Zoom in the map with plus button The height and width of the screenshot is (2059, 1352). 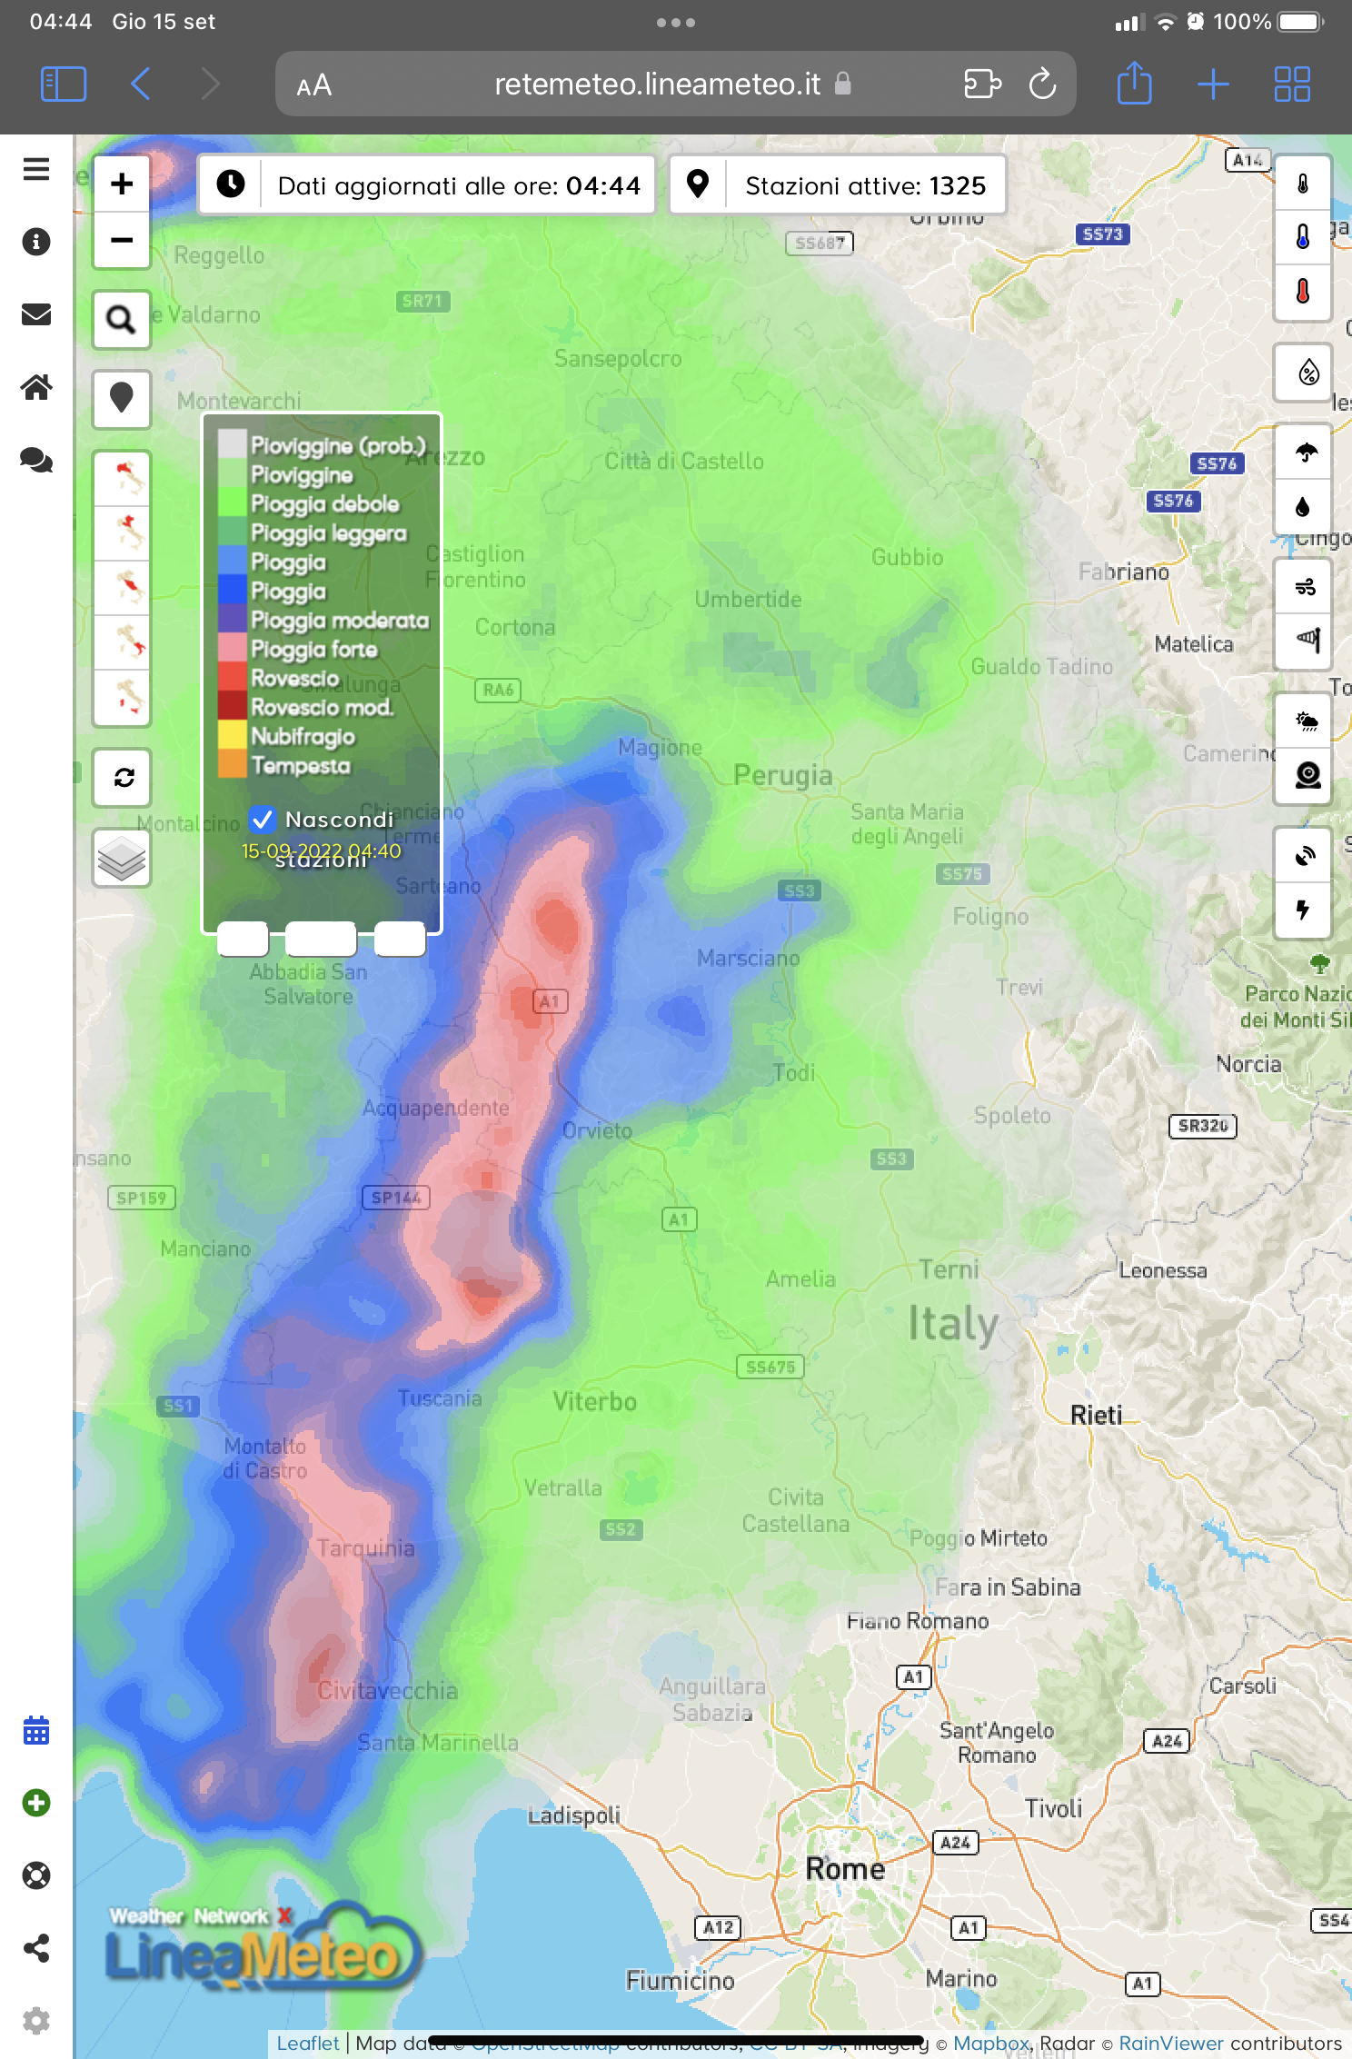pyautogui.click(x=122, y=184)
